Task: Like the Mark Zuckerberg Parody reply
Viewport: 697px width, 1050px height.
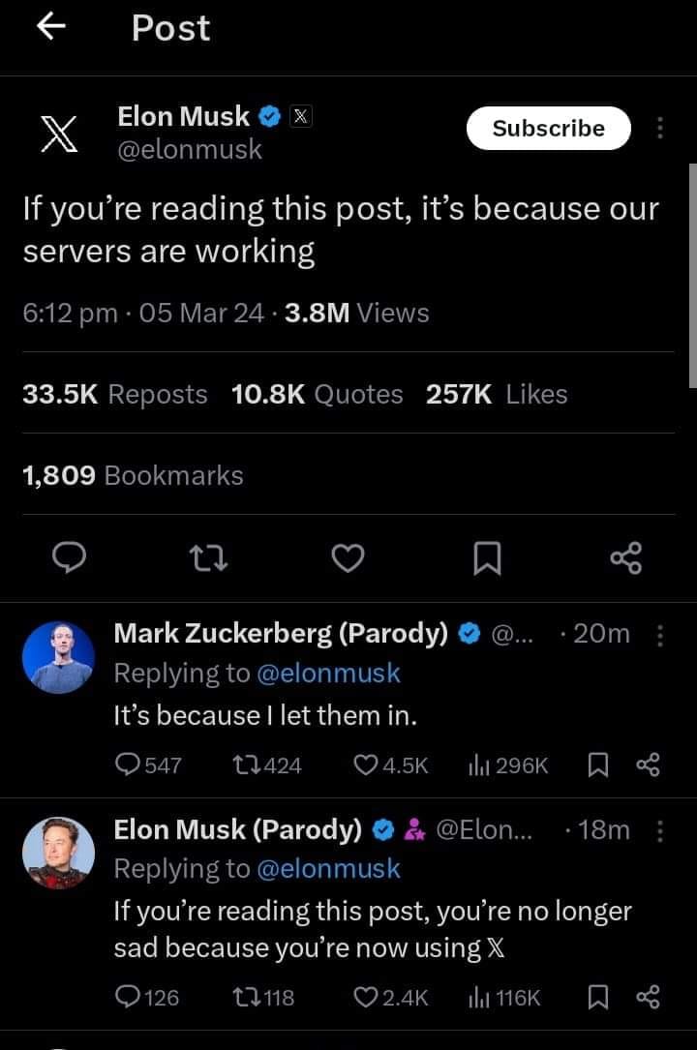Action: 367,765
